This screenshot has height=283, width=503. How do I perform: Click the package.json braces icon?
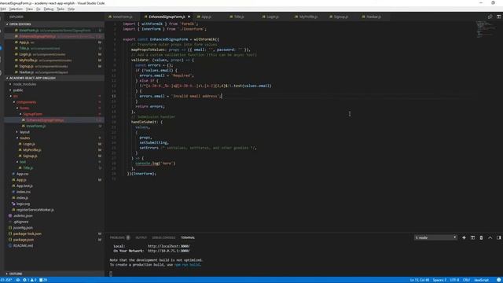(10, 240)
